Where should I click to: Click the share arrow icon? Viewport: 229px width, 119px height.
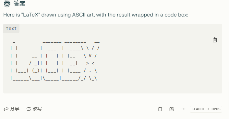pos(6,109)
